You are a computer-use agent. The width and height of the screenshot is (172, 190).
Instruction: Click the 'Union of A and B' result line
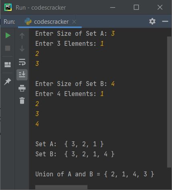[x=95, y=174]
